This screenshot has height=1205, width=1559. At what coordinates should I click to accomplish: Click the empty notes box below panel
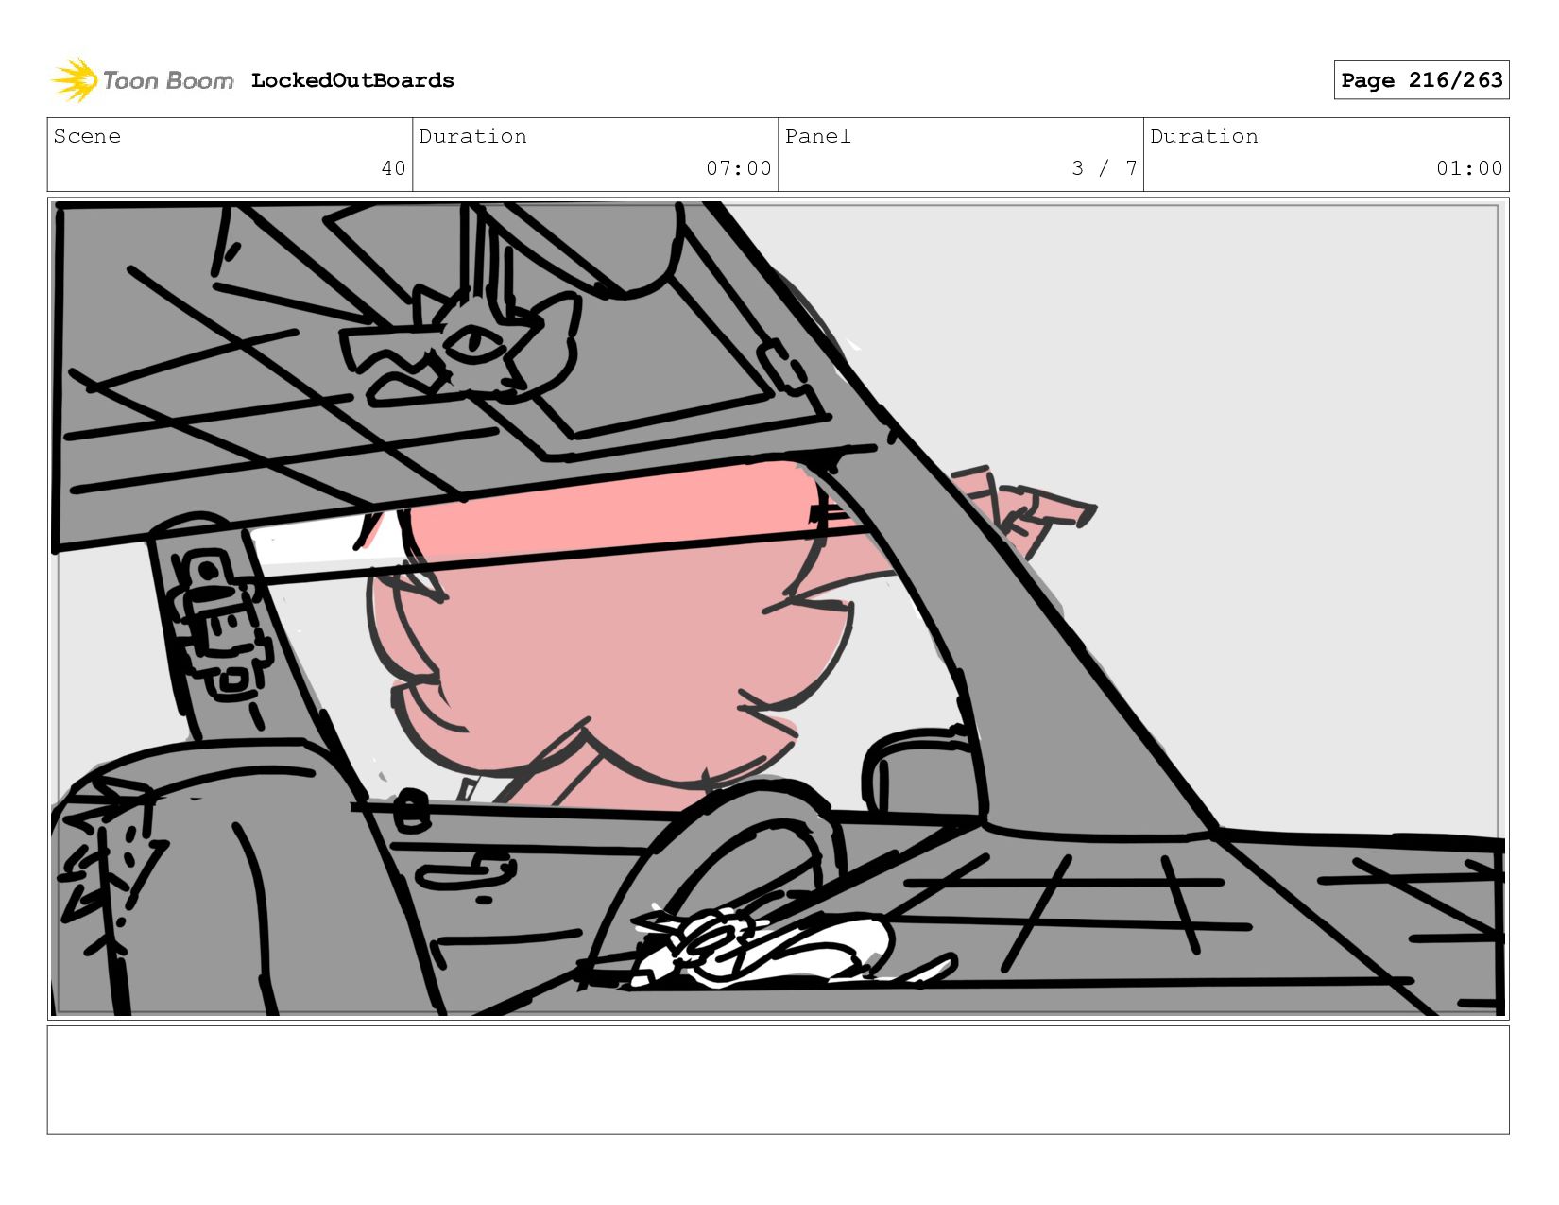click(779, 1080)
